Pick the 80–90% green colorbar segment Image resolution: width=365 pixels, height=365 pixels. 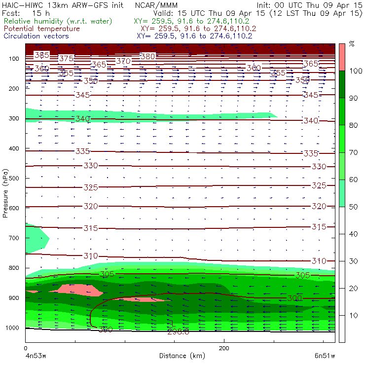point(342,111)
